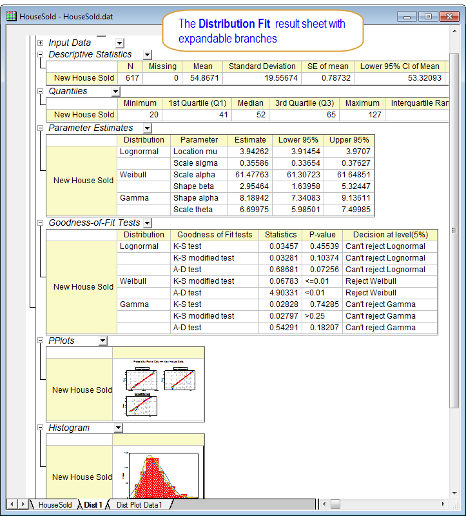Click the Scale theta parameter cell
This screenshot has width=466, height=516.
click(199, 210)
